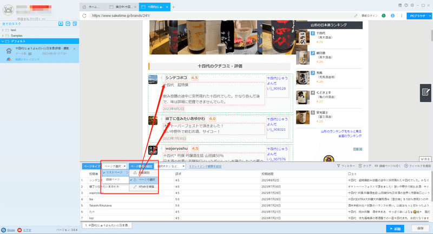433x234 pixels.
Task: Open settings gear icon in title bar
Action: tap(412, 5)
